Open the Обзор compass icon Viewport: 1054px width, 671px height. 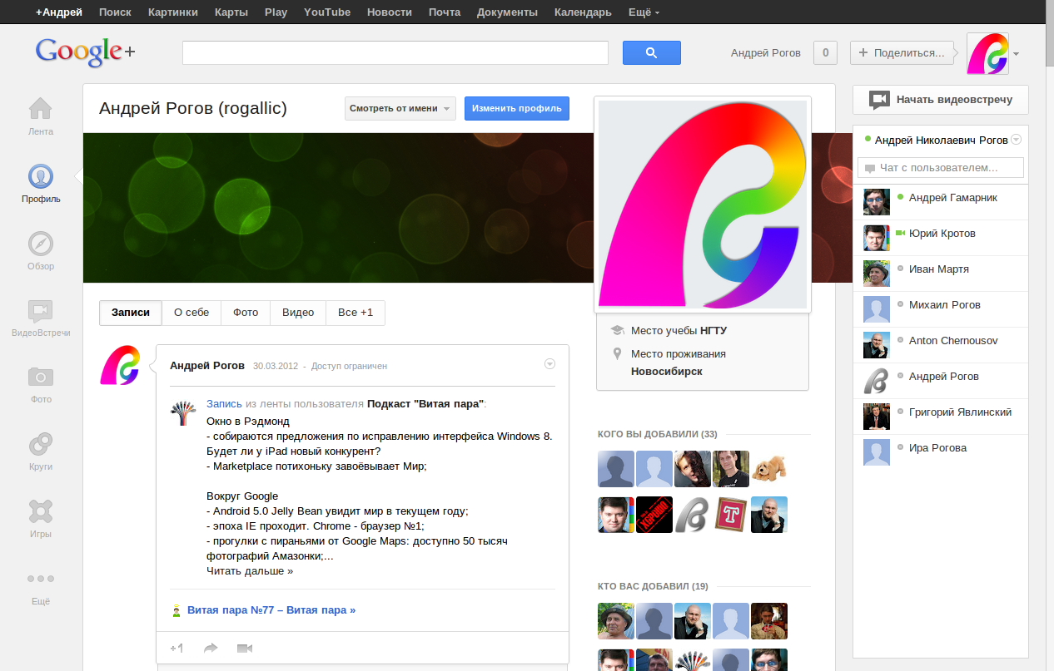(40, 244)
